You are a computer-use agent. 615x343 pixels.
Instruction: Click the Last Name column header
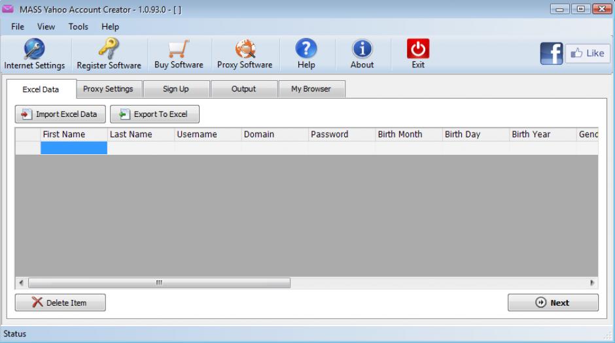click(141, 135)
